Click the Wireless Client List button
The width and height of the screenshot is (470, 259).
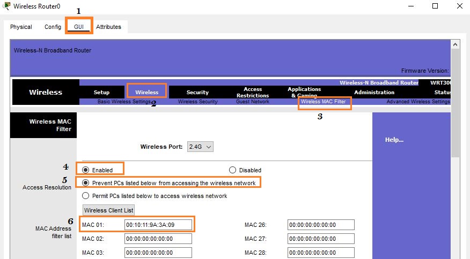[x=108, y=210]
